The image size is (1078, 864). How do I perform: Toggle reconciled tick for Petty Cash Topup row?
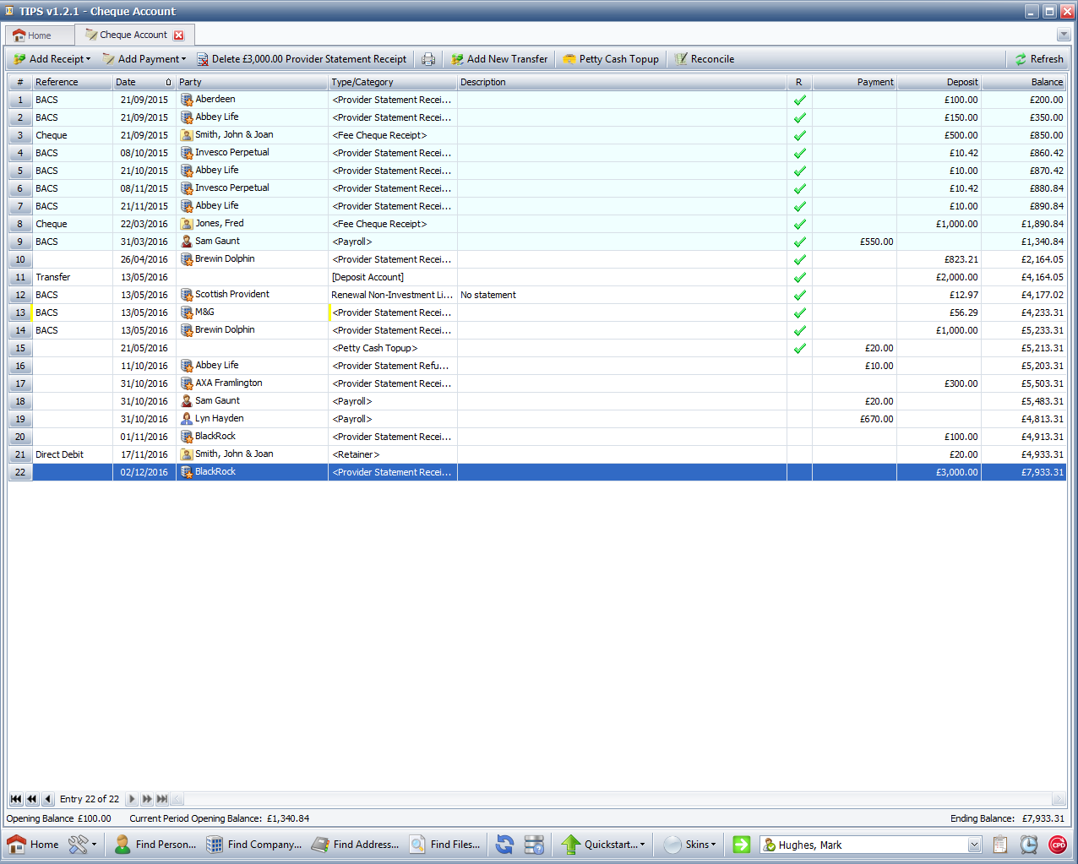point(799,348)
